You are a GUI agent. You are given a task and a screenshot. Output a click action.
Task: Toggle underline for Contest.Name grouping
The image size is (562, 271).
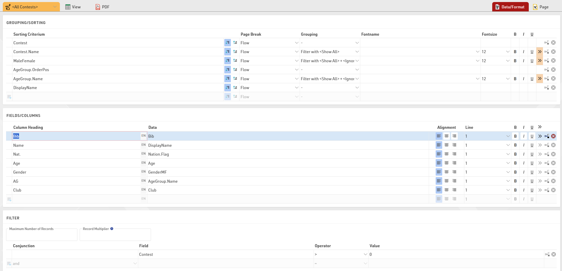click(x=532, y=52)
